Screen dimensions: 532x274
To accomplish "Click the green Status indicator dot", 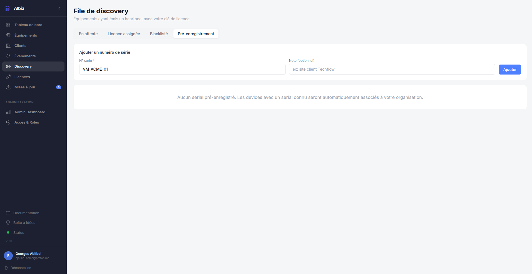I will click(8, 232).
